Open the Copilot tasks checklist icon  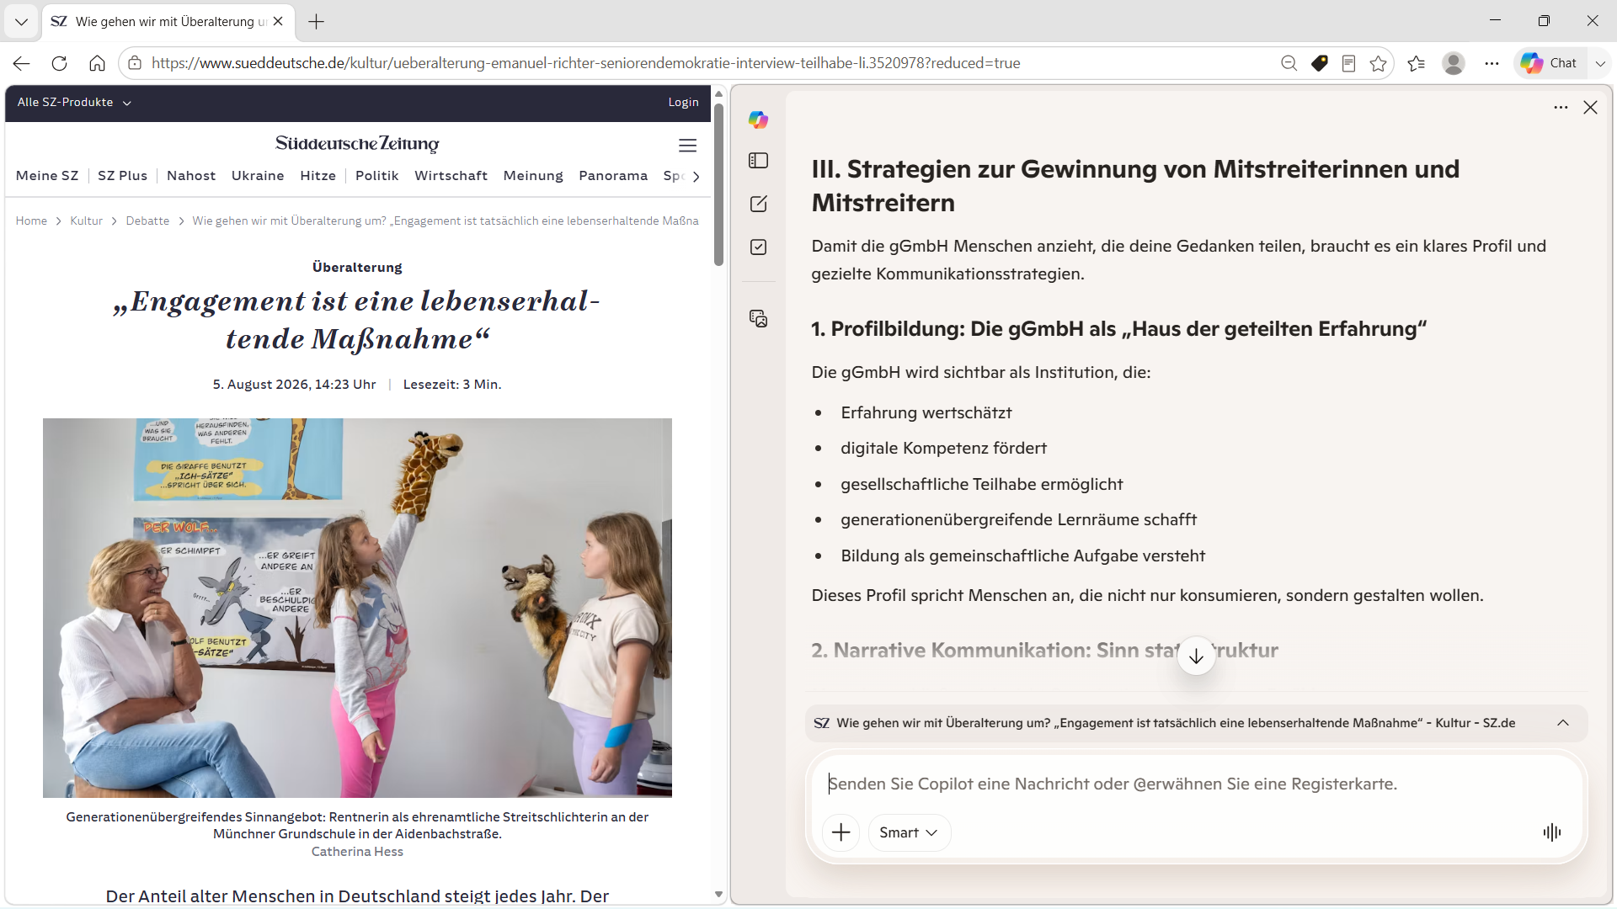pos(758,247)
